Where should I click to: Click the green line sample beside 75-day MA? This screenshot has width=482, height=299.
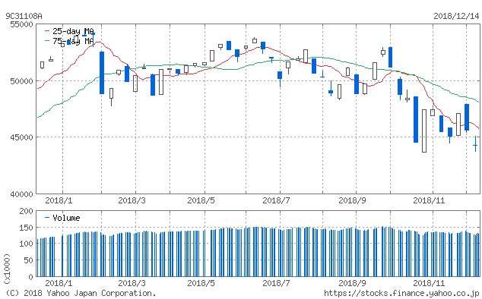(47, 41)
